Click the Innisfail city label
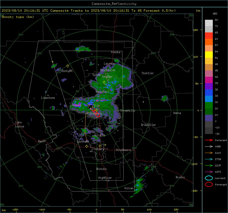The image size is (228, 213). coord(102,92)
